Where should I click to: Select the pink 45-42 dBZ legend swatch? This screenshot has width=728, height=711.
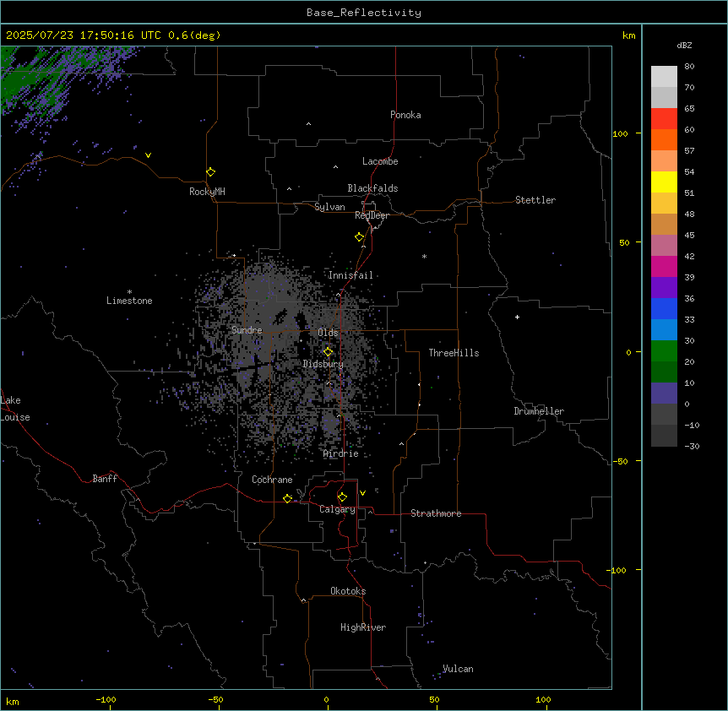(664, 245)
